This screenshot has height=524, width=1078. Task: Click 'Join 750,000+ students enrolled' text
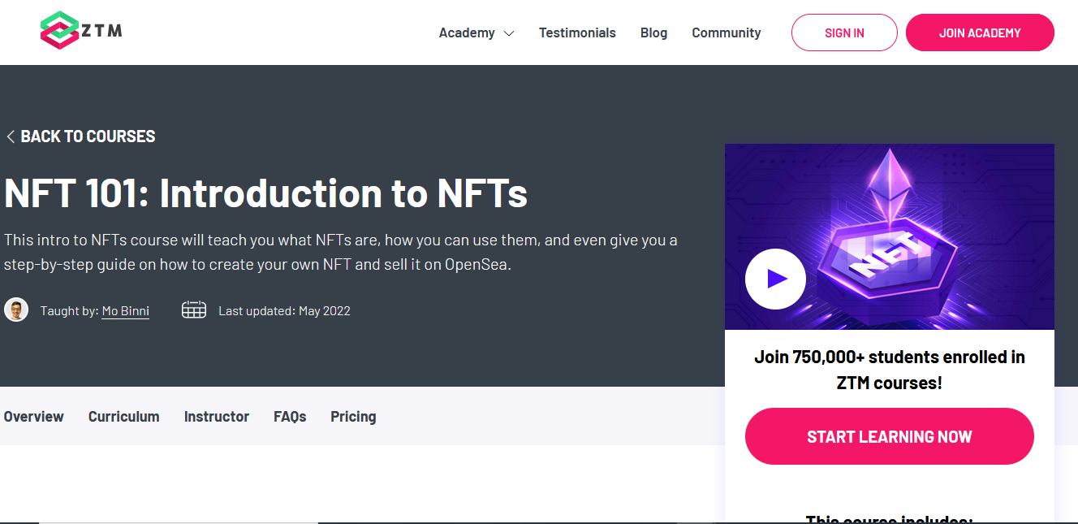pos(889,370)
